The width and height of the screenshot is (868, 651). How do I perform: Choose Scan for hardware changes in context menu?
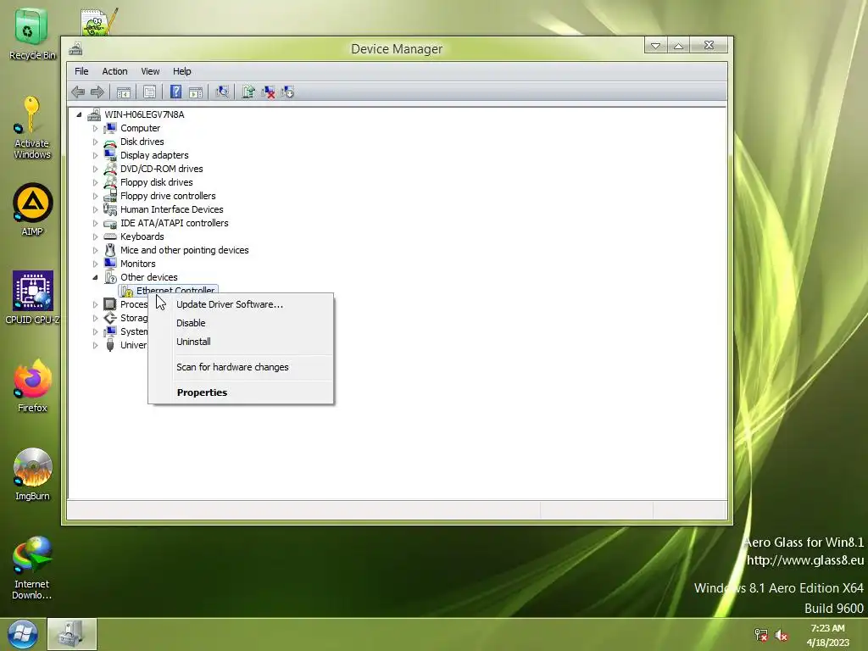pos(241,367)
